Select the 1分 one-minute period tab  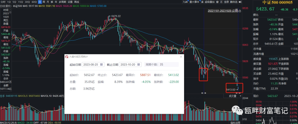click(9, 2)
